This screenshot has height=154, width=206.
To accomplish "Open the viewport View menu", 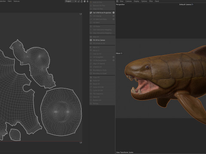I will tap(121, 1).
